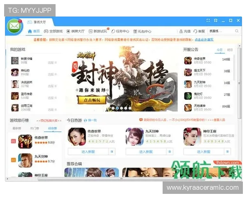Choose server for 剑雨江湖 via 选服

[x=52, y=110]
